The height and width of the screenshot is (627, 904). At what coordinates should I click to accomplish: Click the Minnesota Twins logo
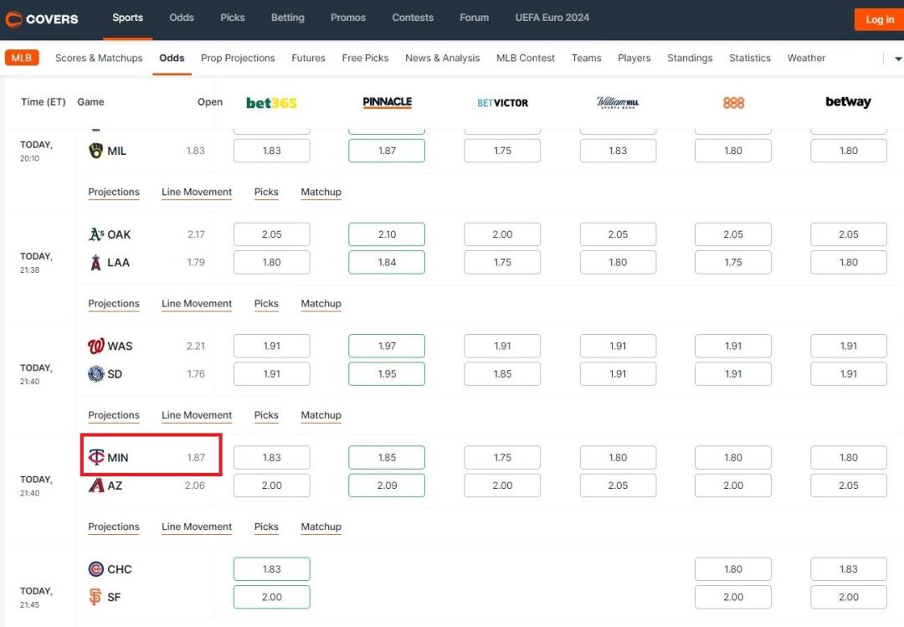click(x=95, y=457)
